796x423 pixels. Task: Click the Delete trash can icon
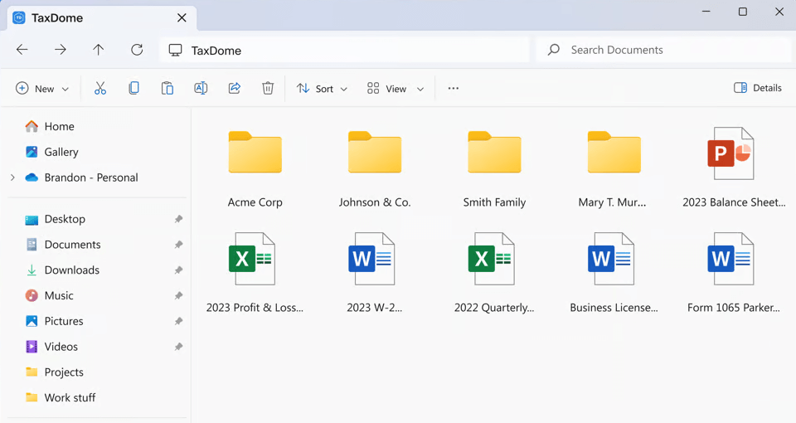[x=268, y=89]
